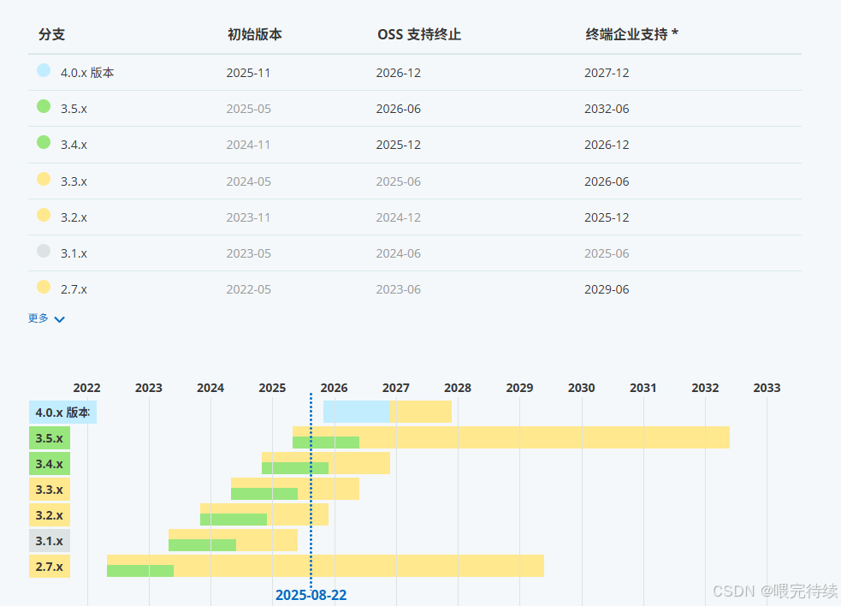Viewport: 841px width, 606px height.
Task: Click the yellow status dot for 2.7.x
Action: pyautogui.click(x=44, y=287)
